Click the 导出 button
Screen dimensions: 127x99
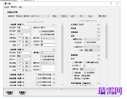(90, 16)
